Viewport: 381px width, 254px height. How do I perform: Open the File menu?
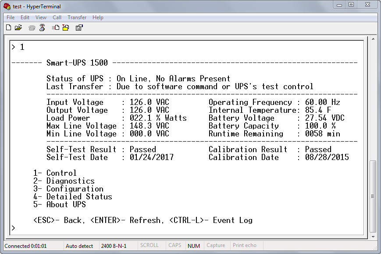click(11, 17)
